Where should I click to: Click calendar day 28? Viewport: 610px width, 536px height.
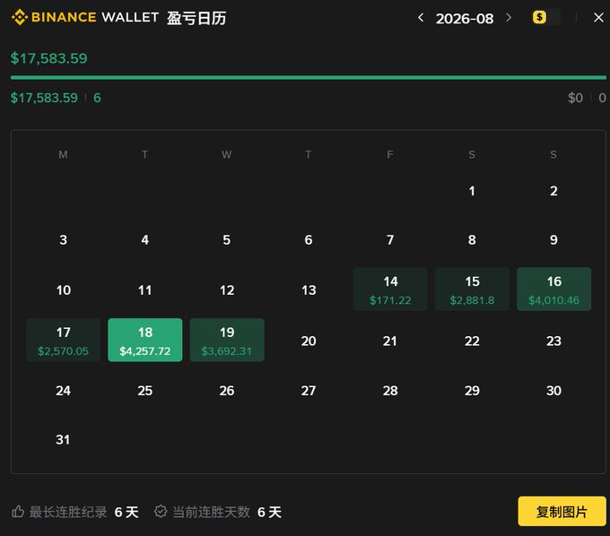pos(390,390)
